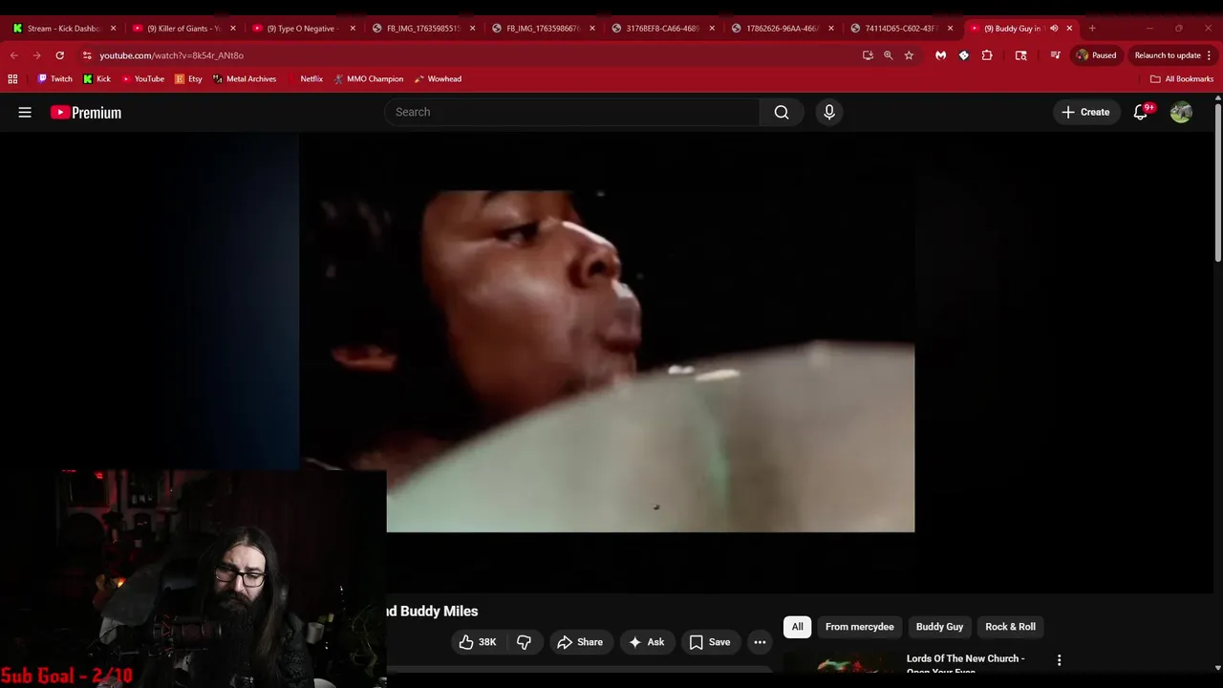Close the Killer of Giants tab
The image size is (1223, 688).
click(232, 29)
